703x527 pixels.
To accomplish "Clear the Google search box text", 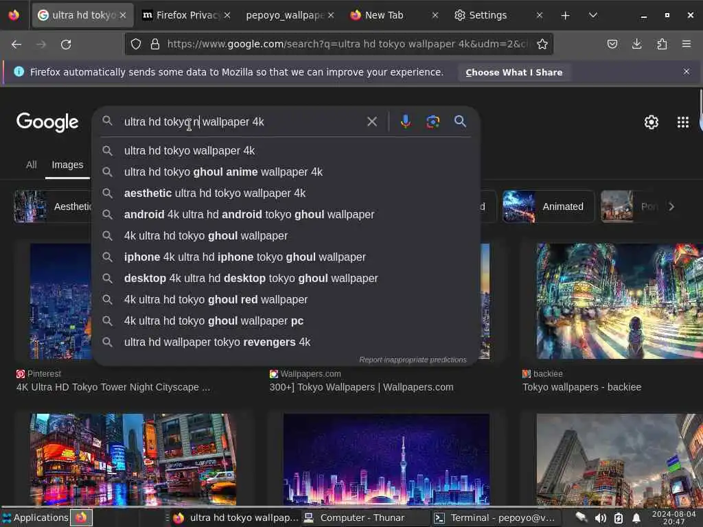I will 371,121.
